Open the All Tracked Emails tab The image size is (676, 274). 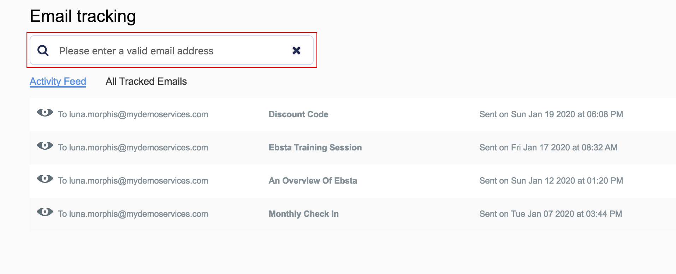tap(146, 82)
